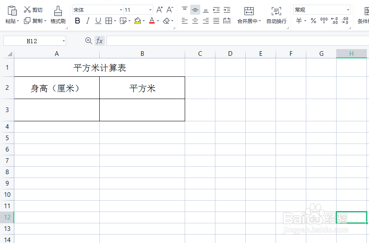Click the red font color swatch
The width and height of the screenshot is (369, 243).
coord(152,22)
